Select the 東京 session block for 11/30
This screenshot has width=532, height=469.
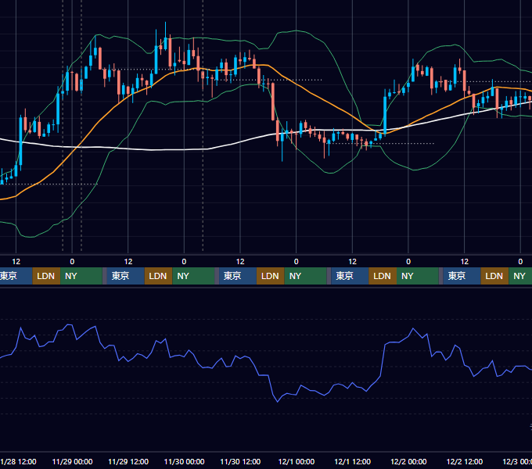coord(238,276)
